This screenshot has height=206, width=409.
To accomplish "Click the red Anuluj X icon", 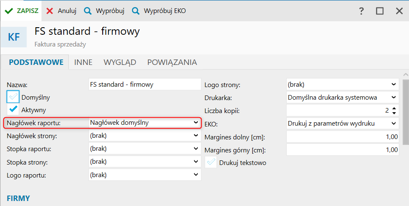I will [x=50, y=11].
